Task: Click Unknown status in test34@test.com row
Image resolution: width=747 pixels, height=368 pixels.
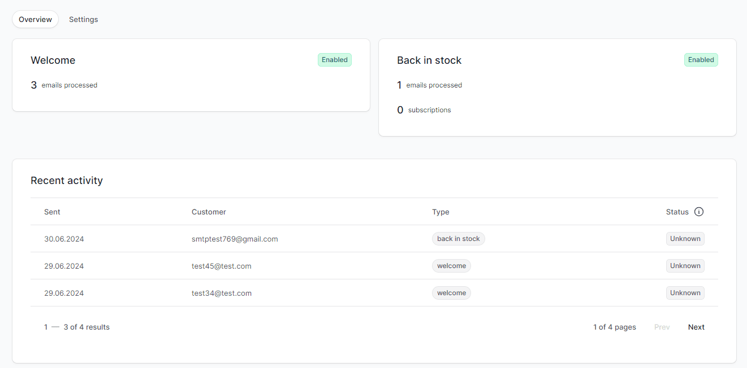Action: (685, 293)
